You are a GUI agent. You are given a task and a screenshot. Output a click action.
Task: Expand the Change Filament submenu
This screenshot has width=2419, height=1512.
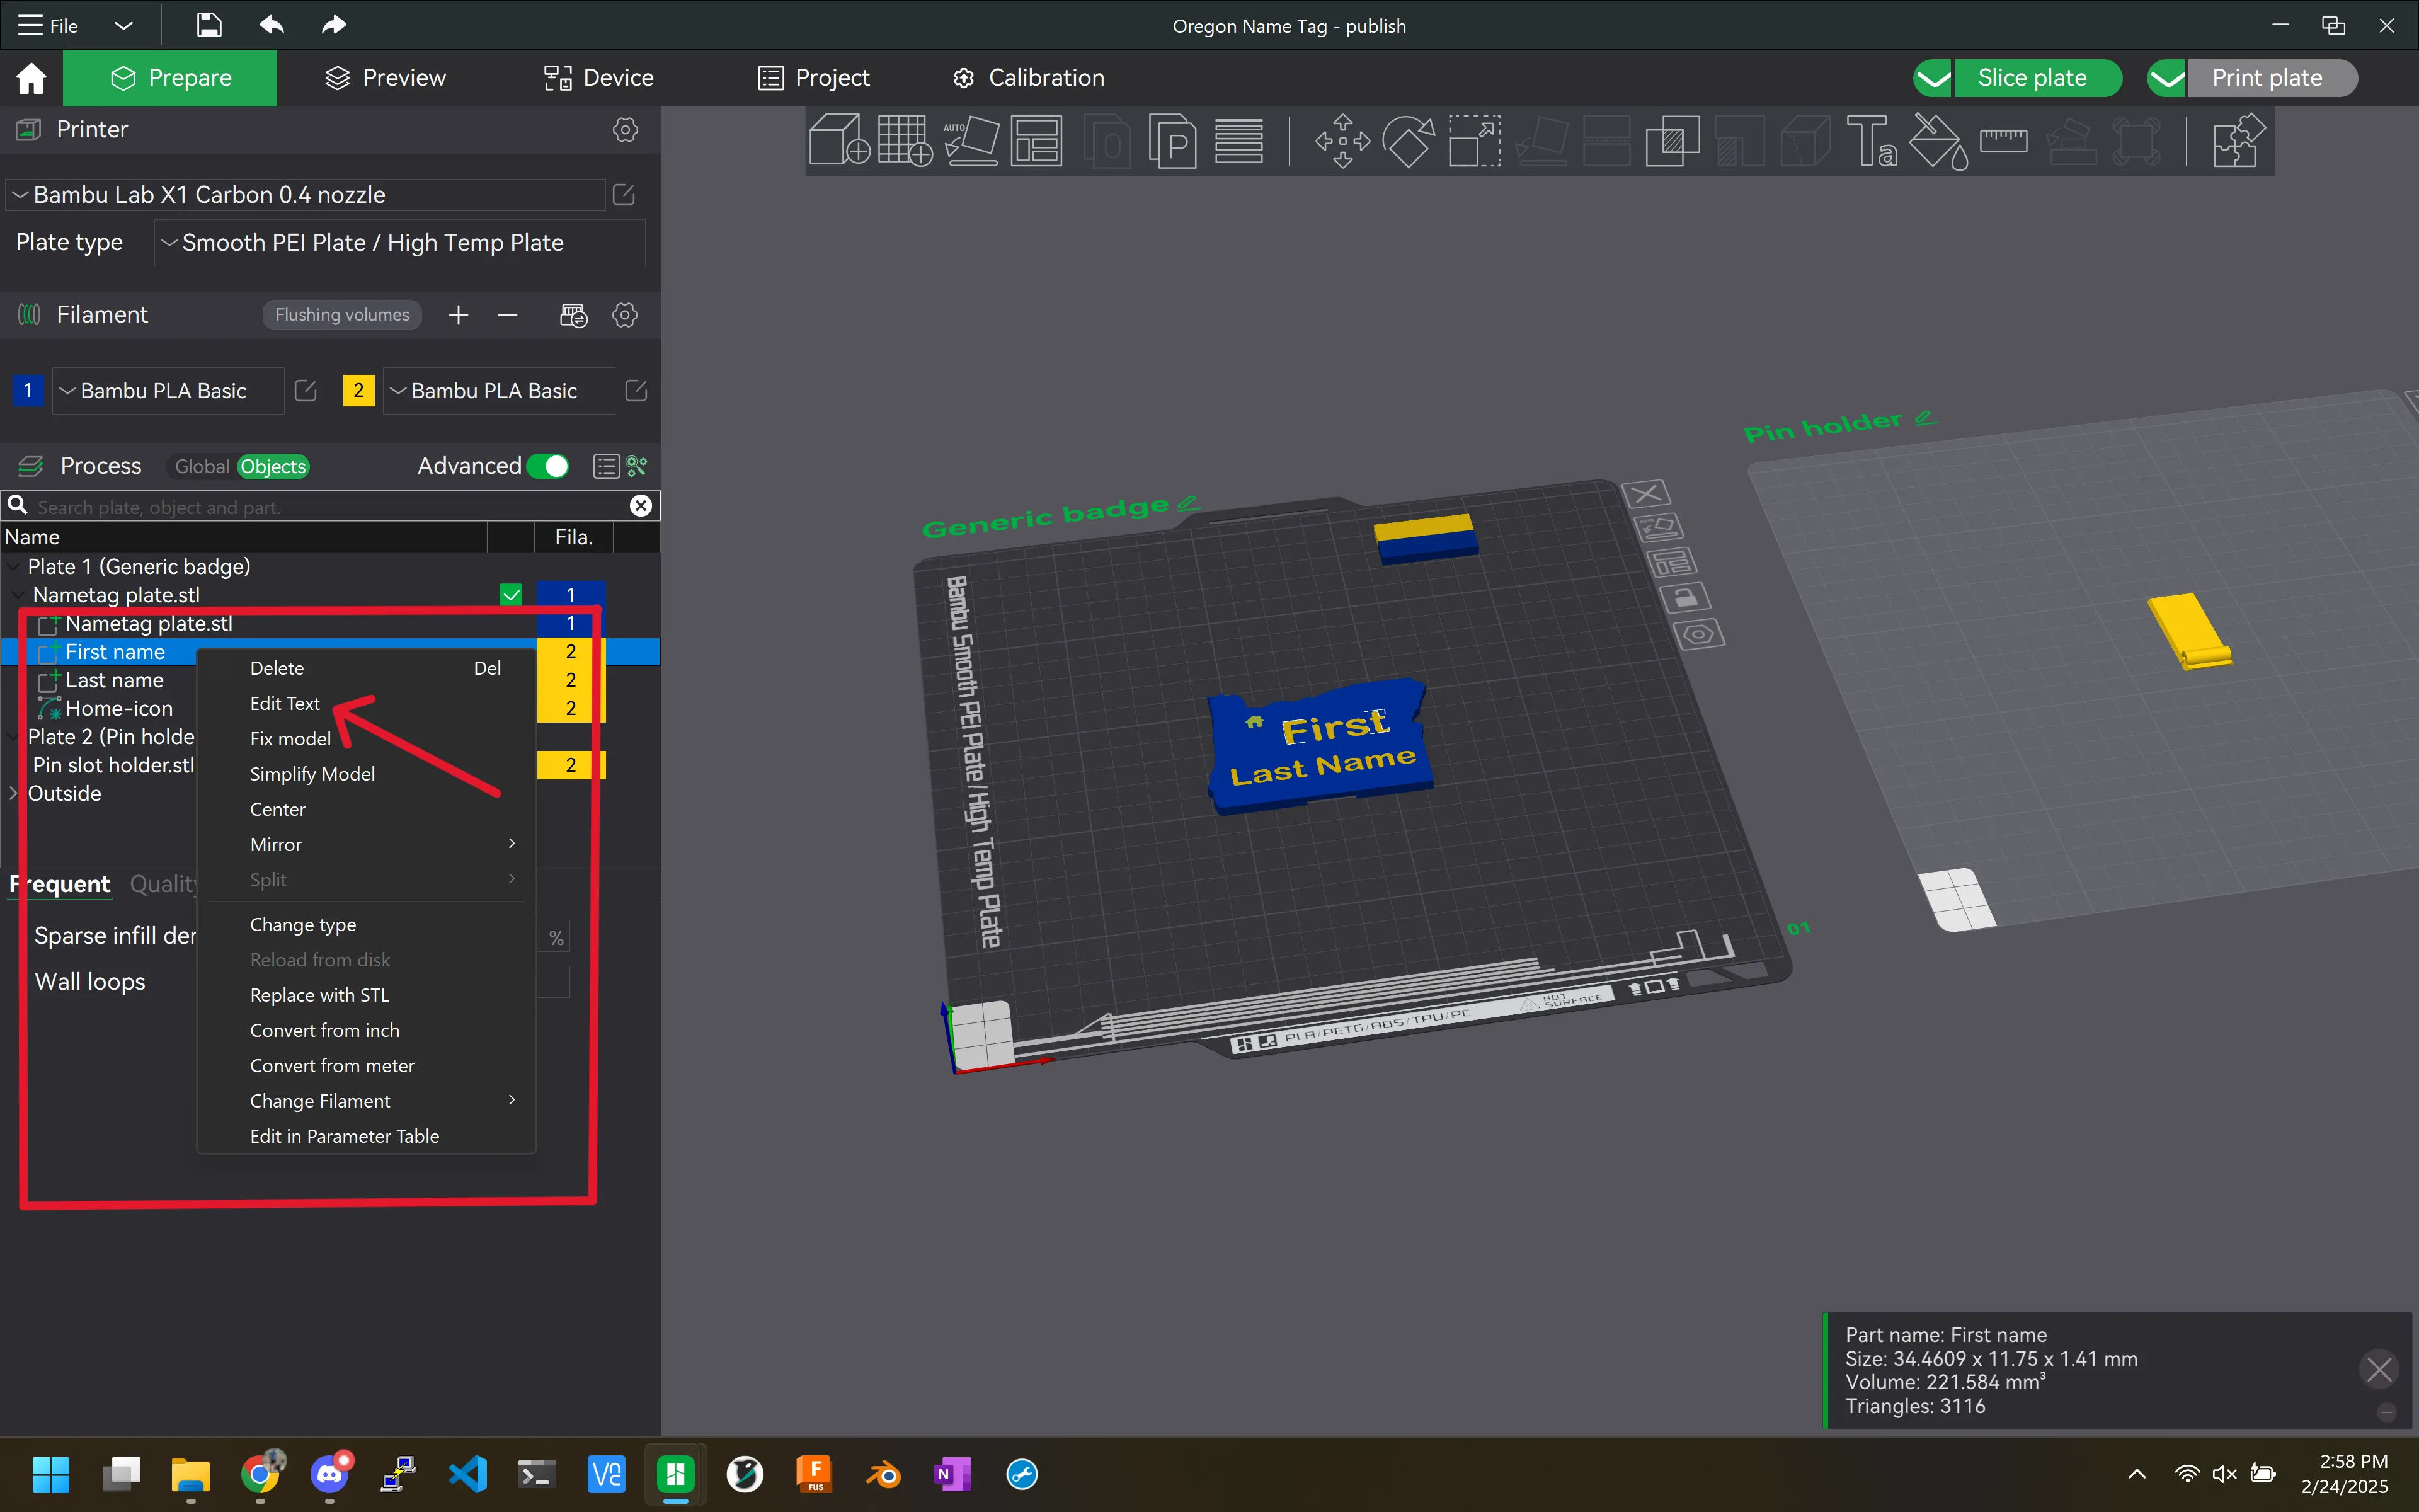click(367, 1100)
